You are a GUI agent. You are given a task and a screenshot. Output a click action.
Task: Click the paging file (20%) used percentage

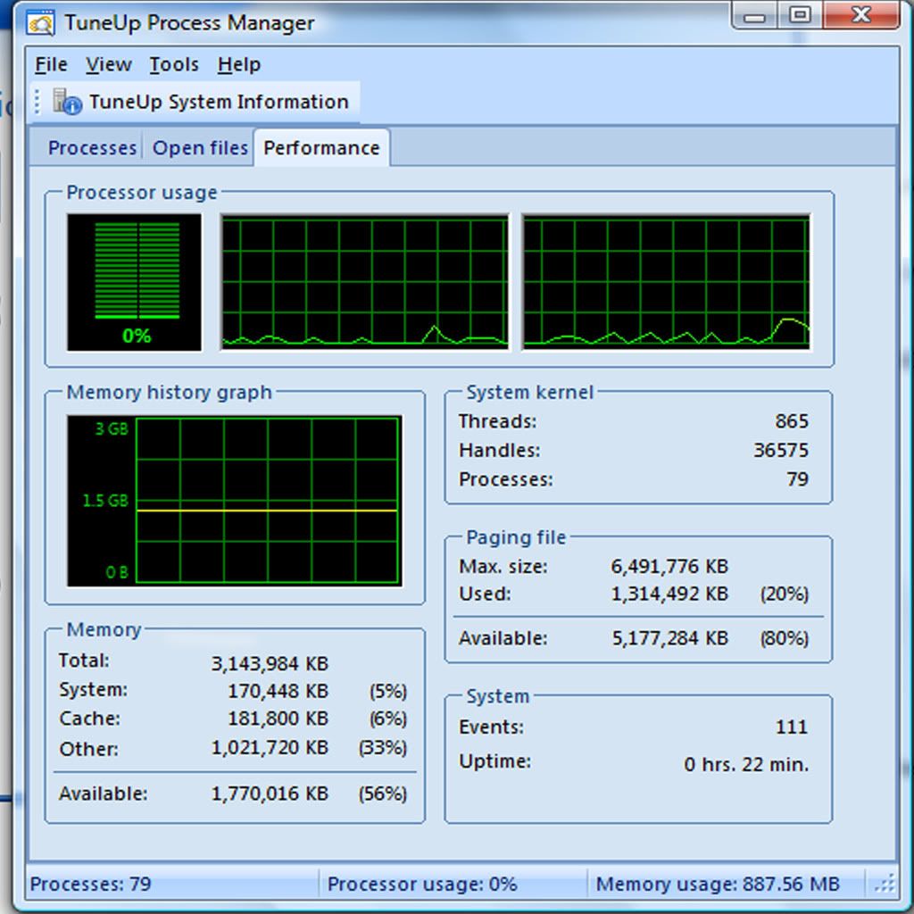coord(784,594)
